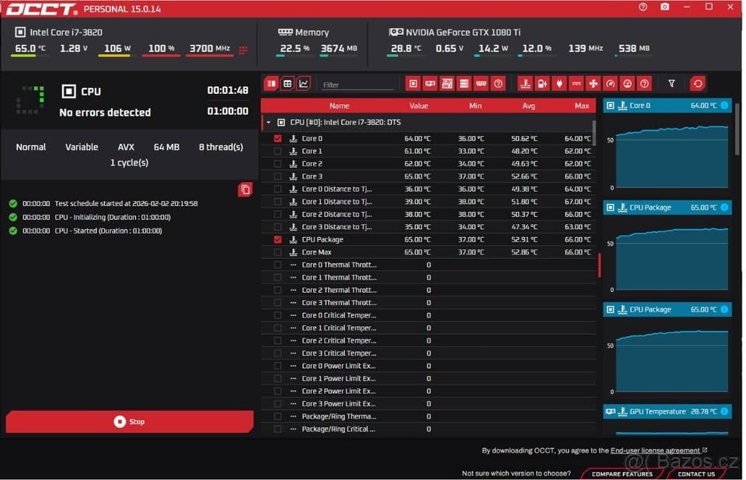Toggle the voltage battery sensor filter icon
Viewport: 746px width, 480px height.
point(542,84)
